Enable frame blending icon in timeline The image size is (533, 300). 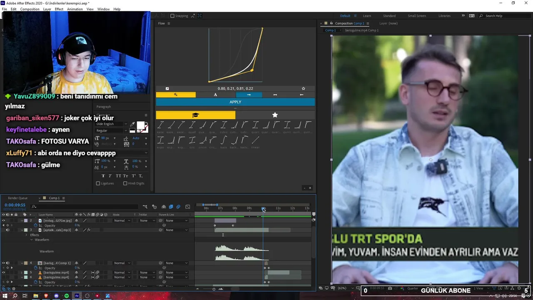click(171, 207)
